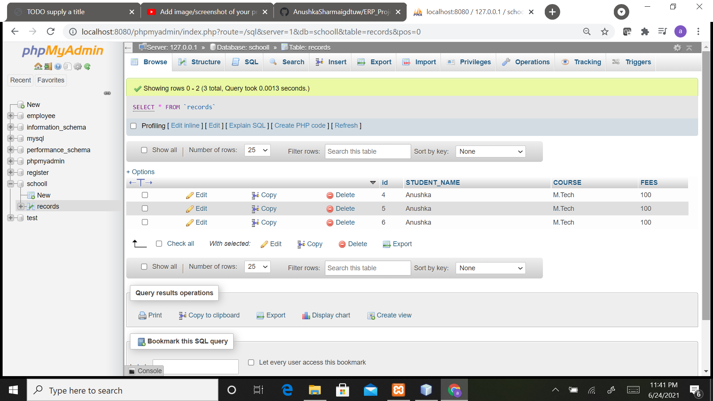Viewport: 713px width, 401px height.
Task: Switch to the Structure tab
Action: click(x=199, y=62)
